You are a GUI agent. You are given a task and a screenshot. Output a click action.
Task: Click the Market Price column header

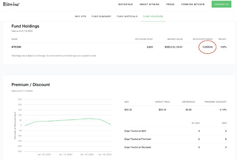tap(162, 102)
